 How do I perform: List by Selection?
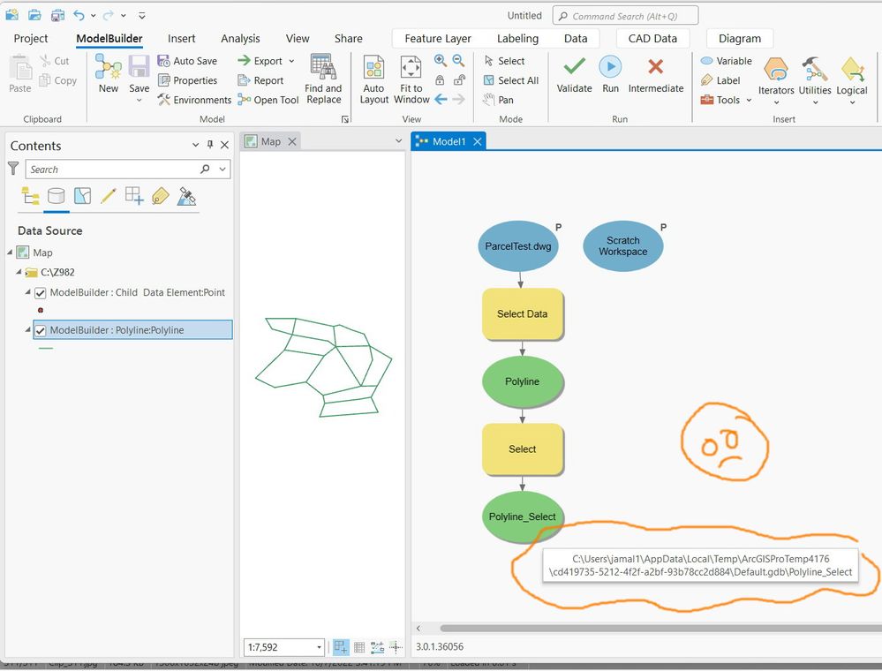tap(82, 196)
